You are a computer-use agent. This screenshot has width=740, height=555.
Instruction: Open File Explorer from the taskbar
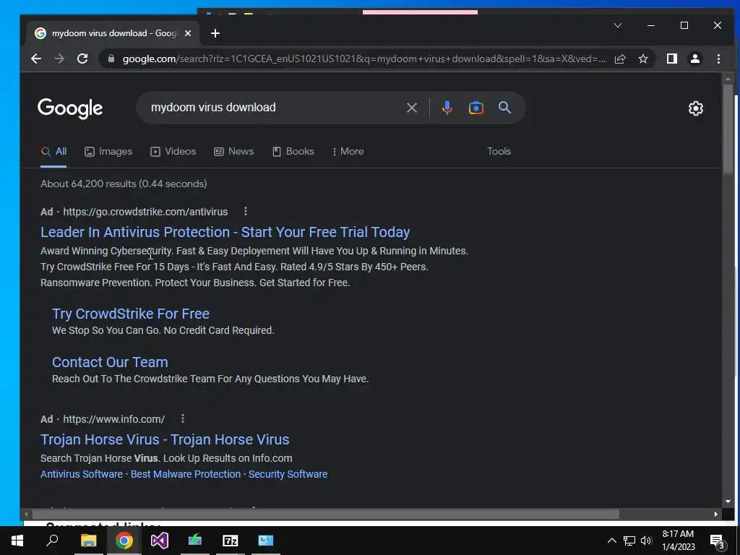tap(88, 541)
